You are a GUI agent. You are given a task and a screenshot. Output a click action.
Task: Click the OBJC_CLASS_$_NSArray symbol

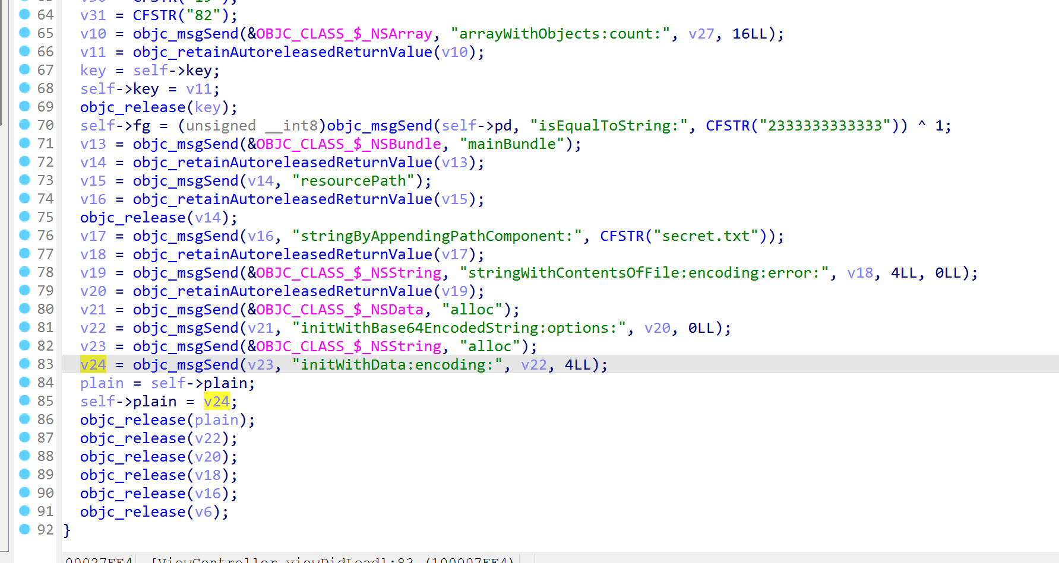[344, 34]
